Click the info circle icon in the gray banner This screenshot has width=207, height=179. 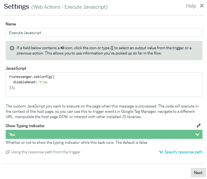point(12,48)
